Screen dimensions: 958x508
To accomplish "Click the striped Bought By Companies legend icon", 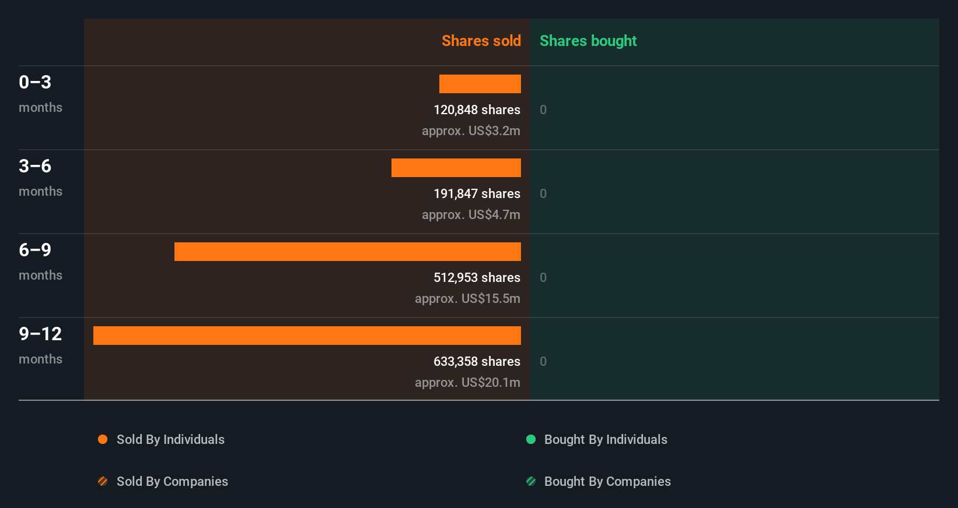I will [531, 481].
